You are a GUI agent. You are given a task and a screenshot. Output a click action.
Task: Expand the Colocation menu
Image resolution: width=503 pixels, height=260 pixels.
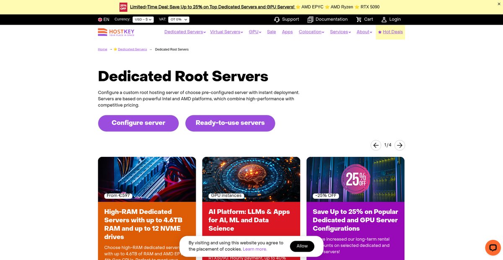311,32
